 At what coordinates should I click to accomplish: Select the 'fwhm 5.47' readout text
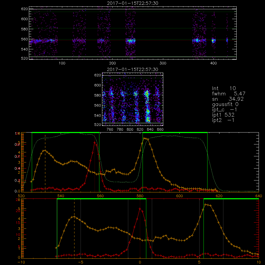[228, 94]
